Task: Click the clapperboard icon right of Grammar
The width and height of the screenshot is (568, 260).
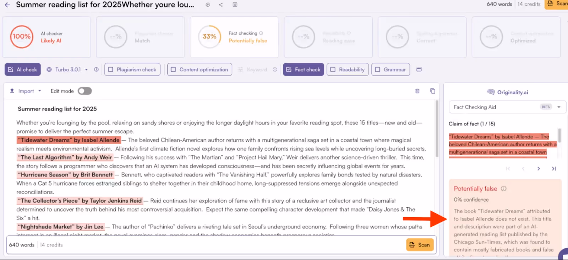Action: [419, 69]
